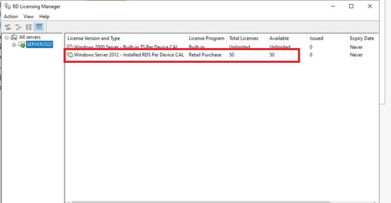391x203 pixels.
Task: Click the Windows 2000 Server license icon
Action: pyautogui.click(x=69, y=47)
